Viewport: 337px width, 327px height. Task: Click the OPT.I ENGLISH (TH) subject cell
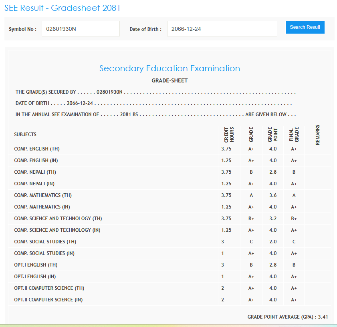point(34,265)
